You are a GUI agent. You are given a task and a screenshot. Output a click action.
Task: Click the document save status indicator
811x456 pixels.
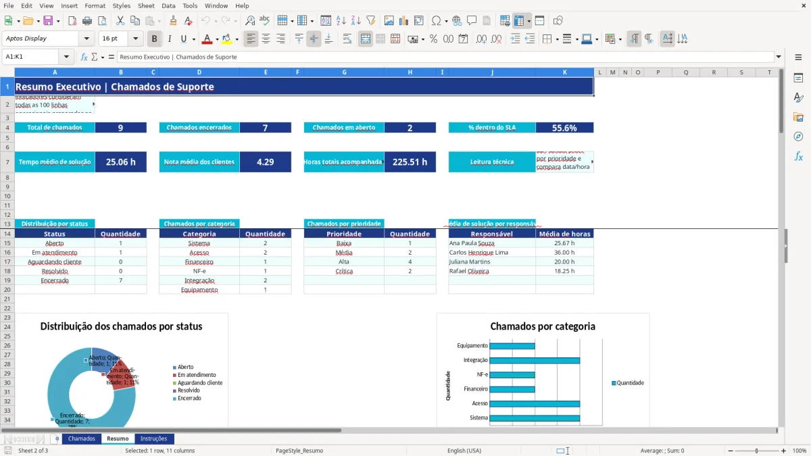(x=8, y=451)
